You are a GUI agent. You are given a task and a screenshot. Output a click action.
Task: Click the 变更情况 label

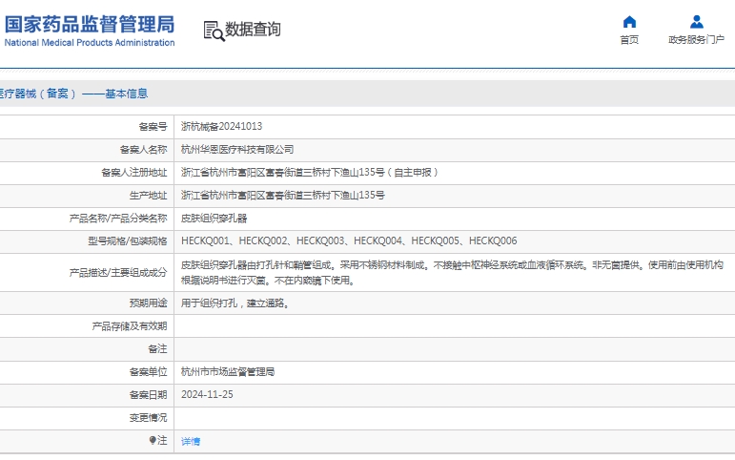click(148, 418)
